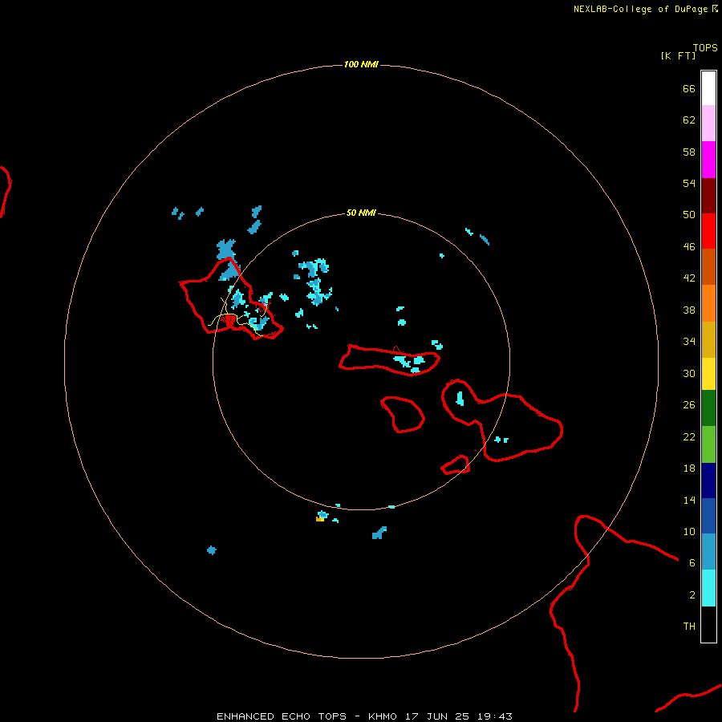Click the navy 22 kft legend swatch
This screenshot has width=722, height=722.
click(708, 481)
